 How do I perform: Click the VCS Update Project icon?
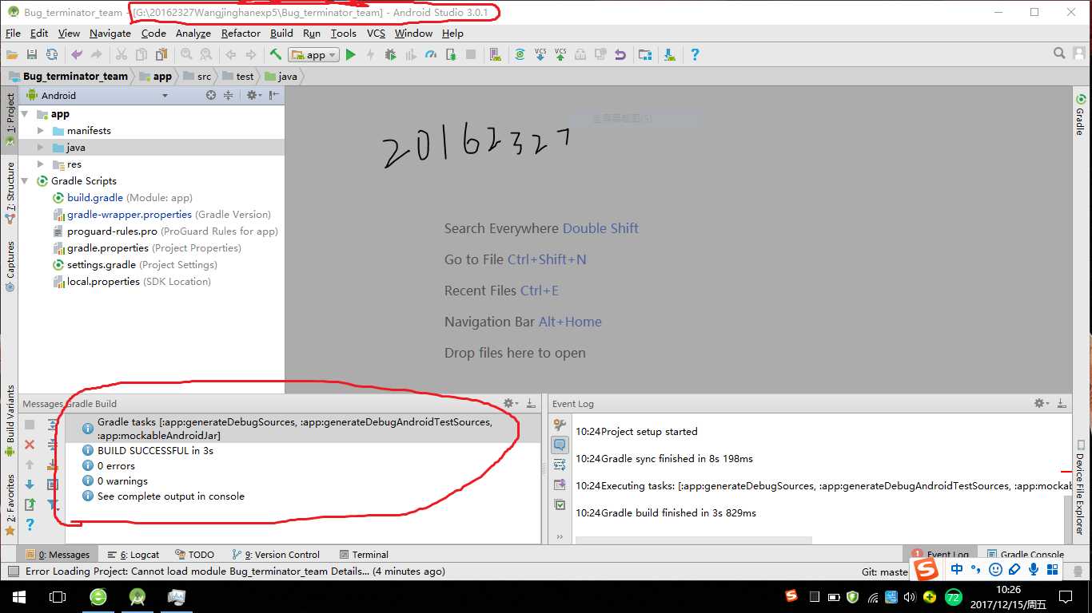540,54
